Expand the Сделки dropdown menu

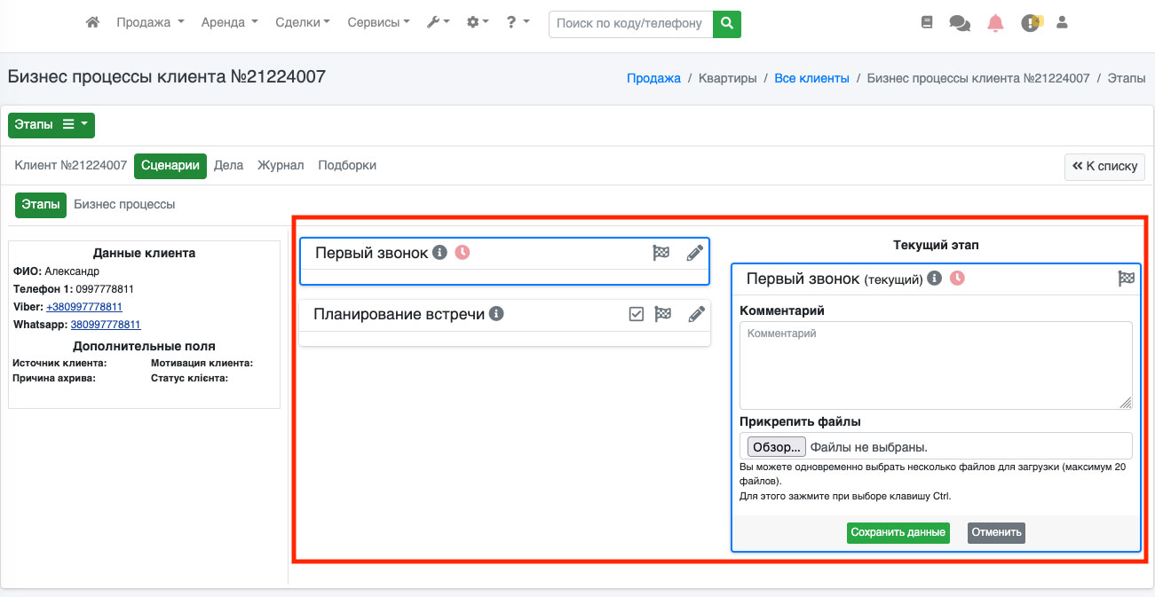(303, 23)
